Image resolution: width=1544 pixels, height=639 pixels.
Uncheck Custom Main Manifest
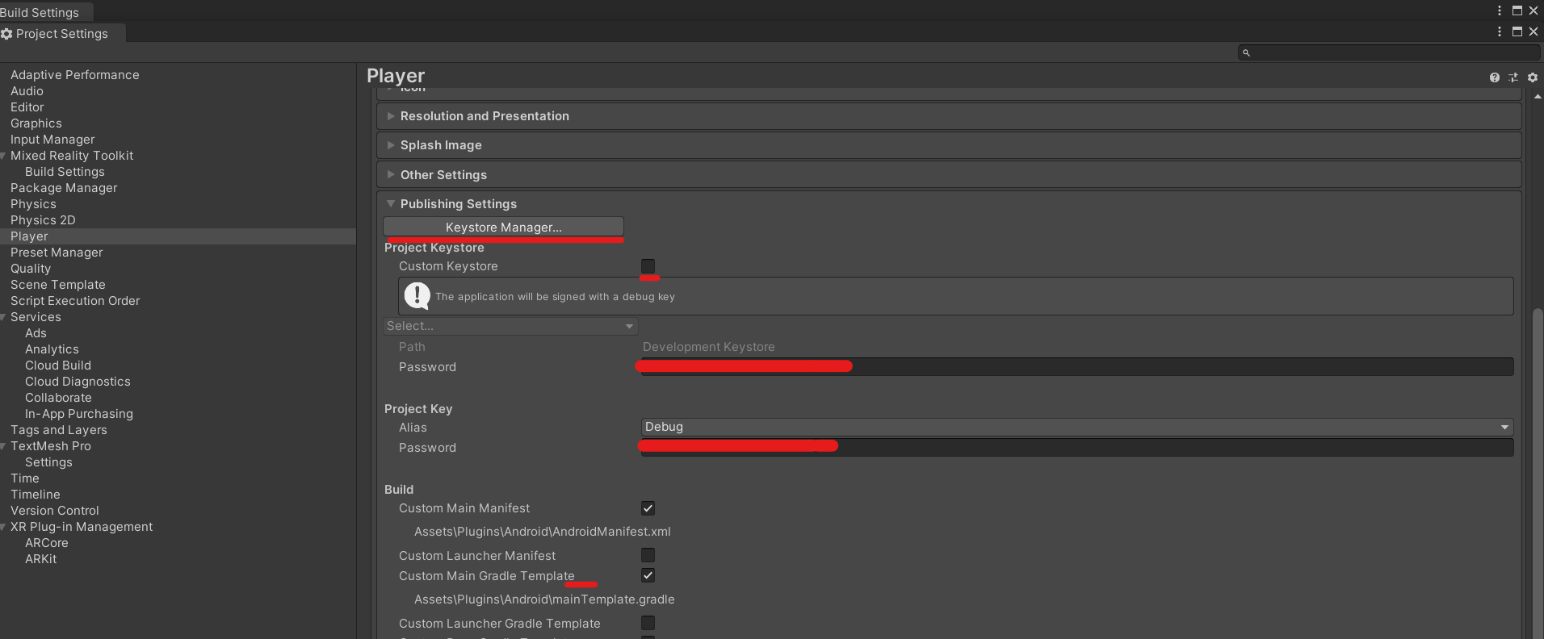pyautogui.click(x=648, y=507)
